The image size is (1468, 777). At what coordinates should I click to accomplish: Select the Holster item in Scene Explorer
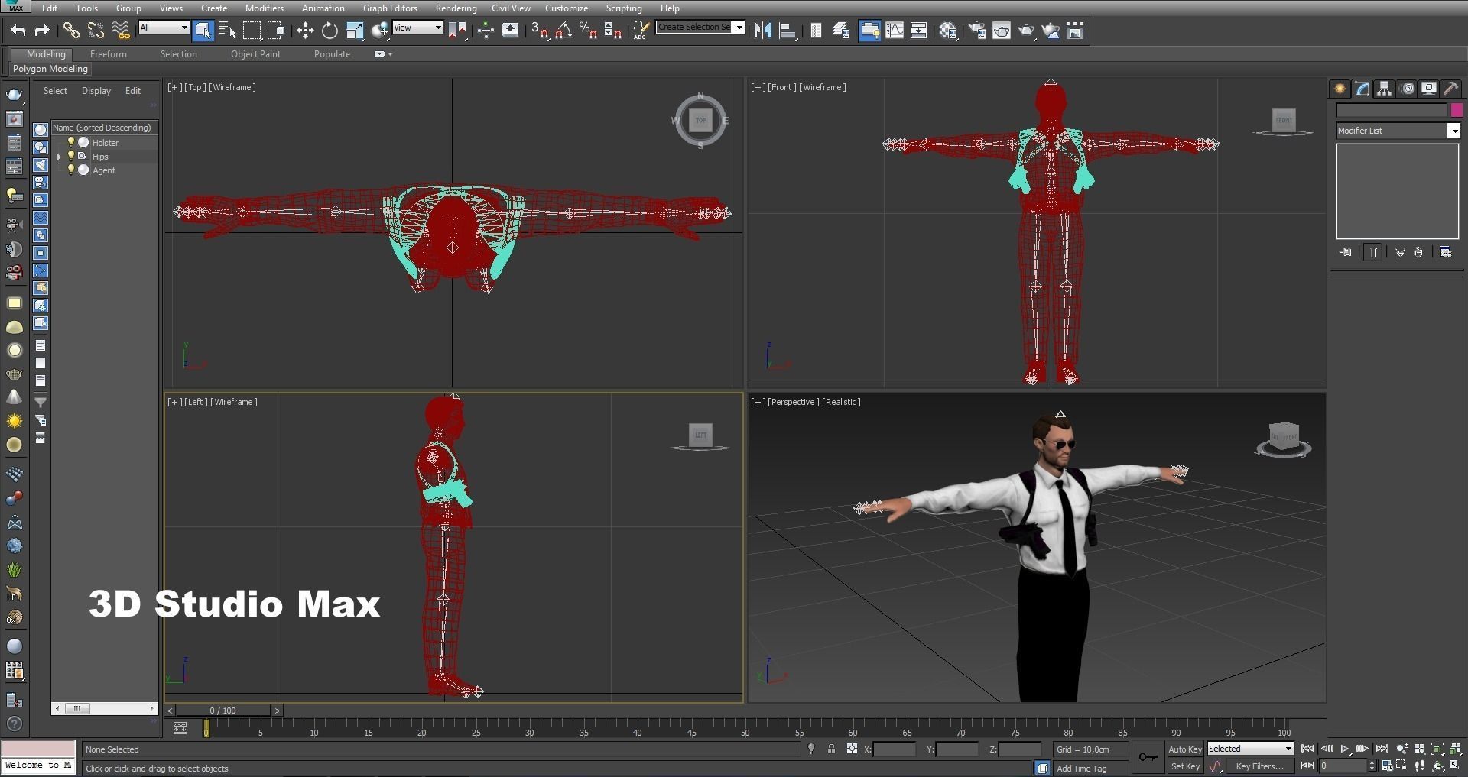tap(106, 143)
